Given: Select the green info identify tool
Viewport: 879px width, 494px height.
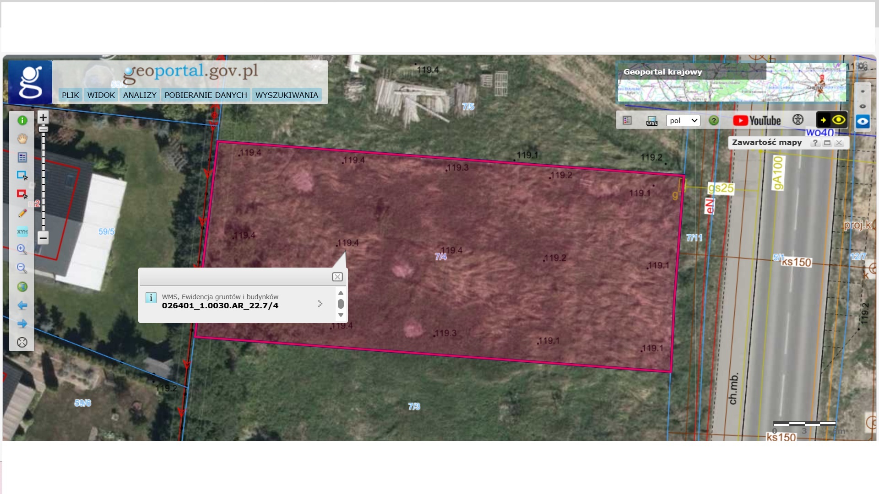Looking at the screenshot, I should [22, 121].
